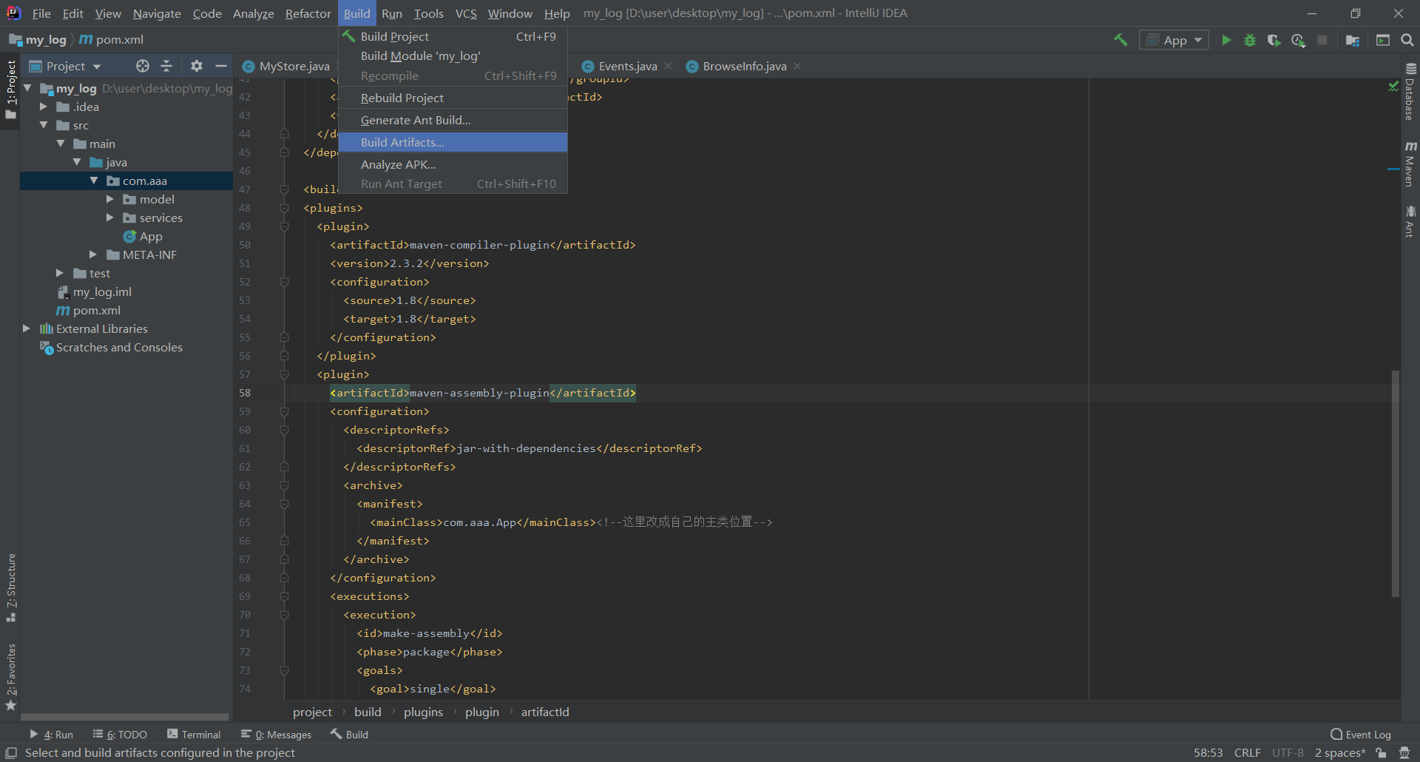Click the UTF-8 encoding in status bar

tap(1288, 753)
